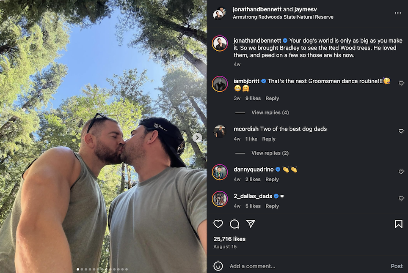408x273 pixels.
Task: Open Armstrong Redwoods State Natural Reserve location
Action: click(283, 17)
